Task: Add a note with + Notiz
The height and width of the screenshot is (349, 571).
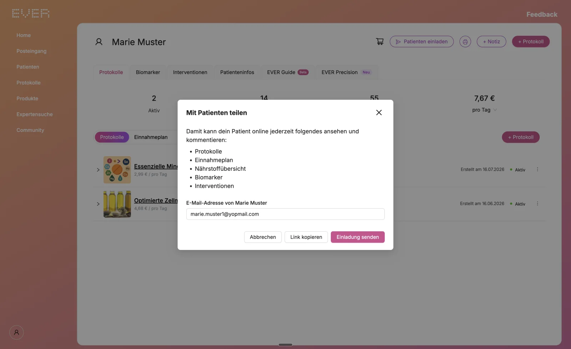Action: click(491, 42)
